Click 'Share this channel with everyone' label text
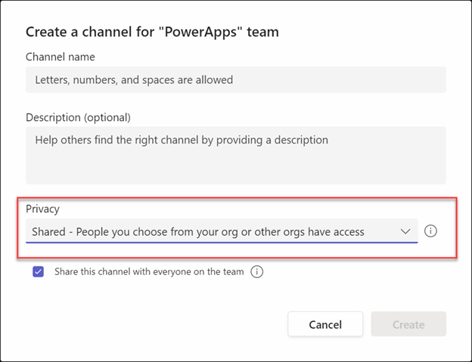 pos(149,272)
